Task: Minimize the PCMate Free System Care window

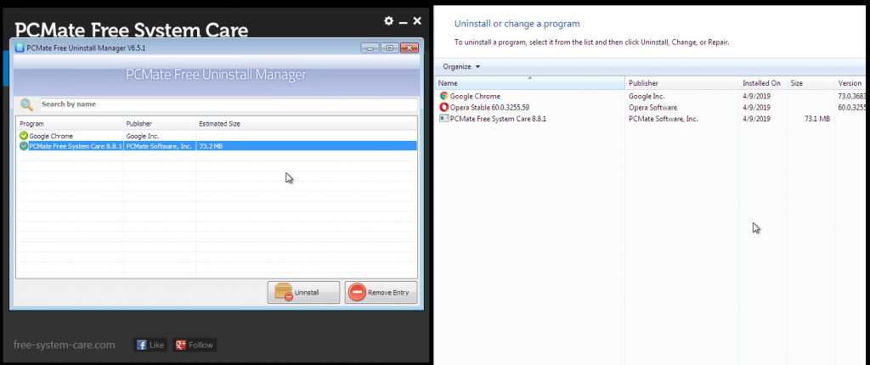Action: point(403,21)
